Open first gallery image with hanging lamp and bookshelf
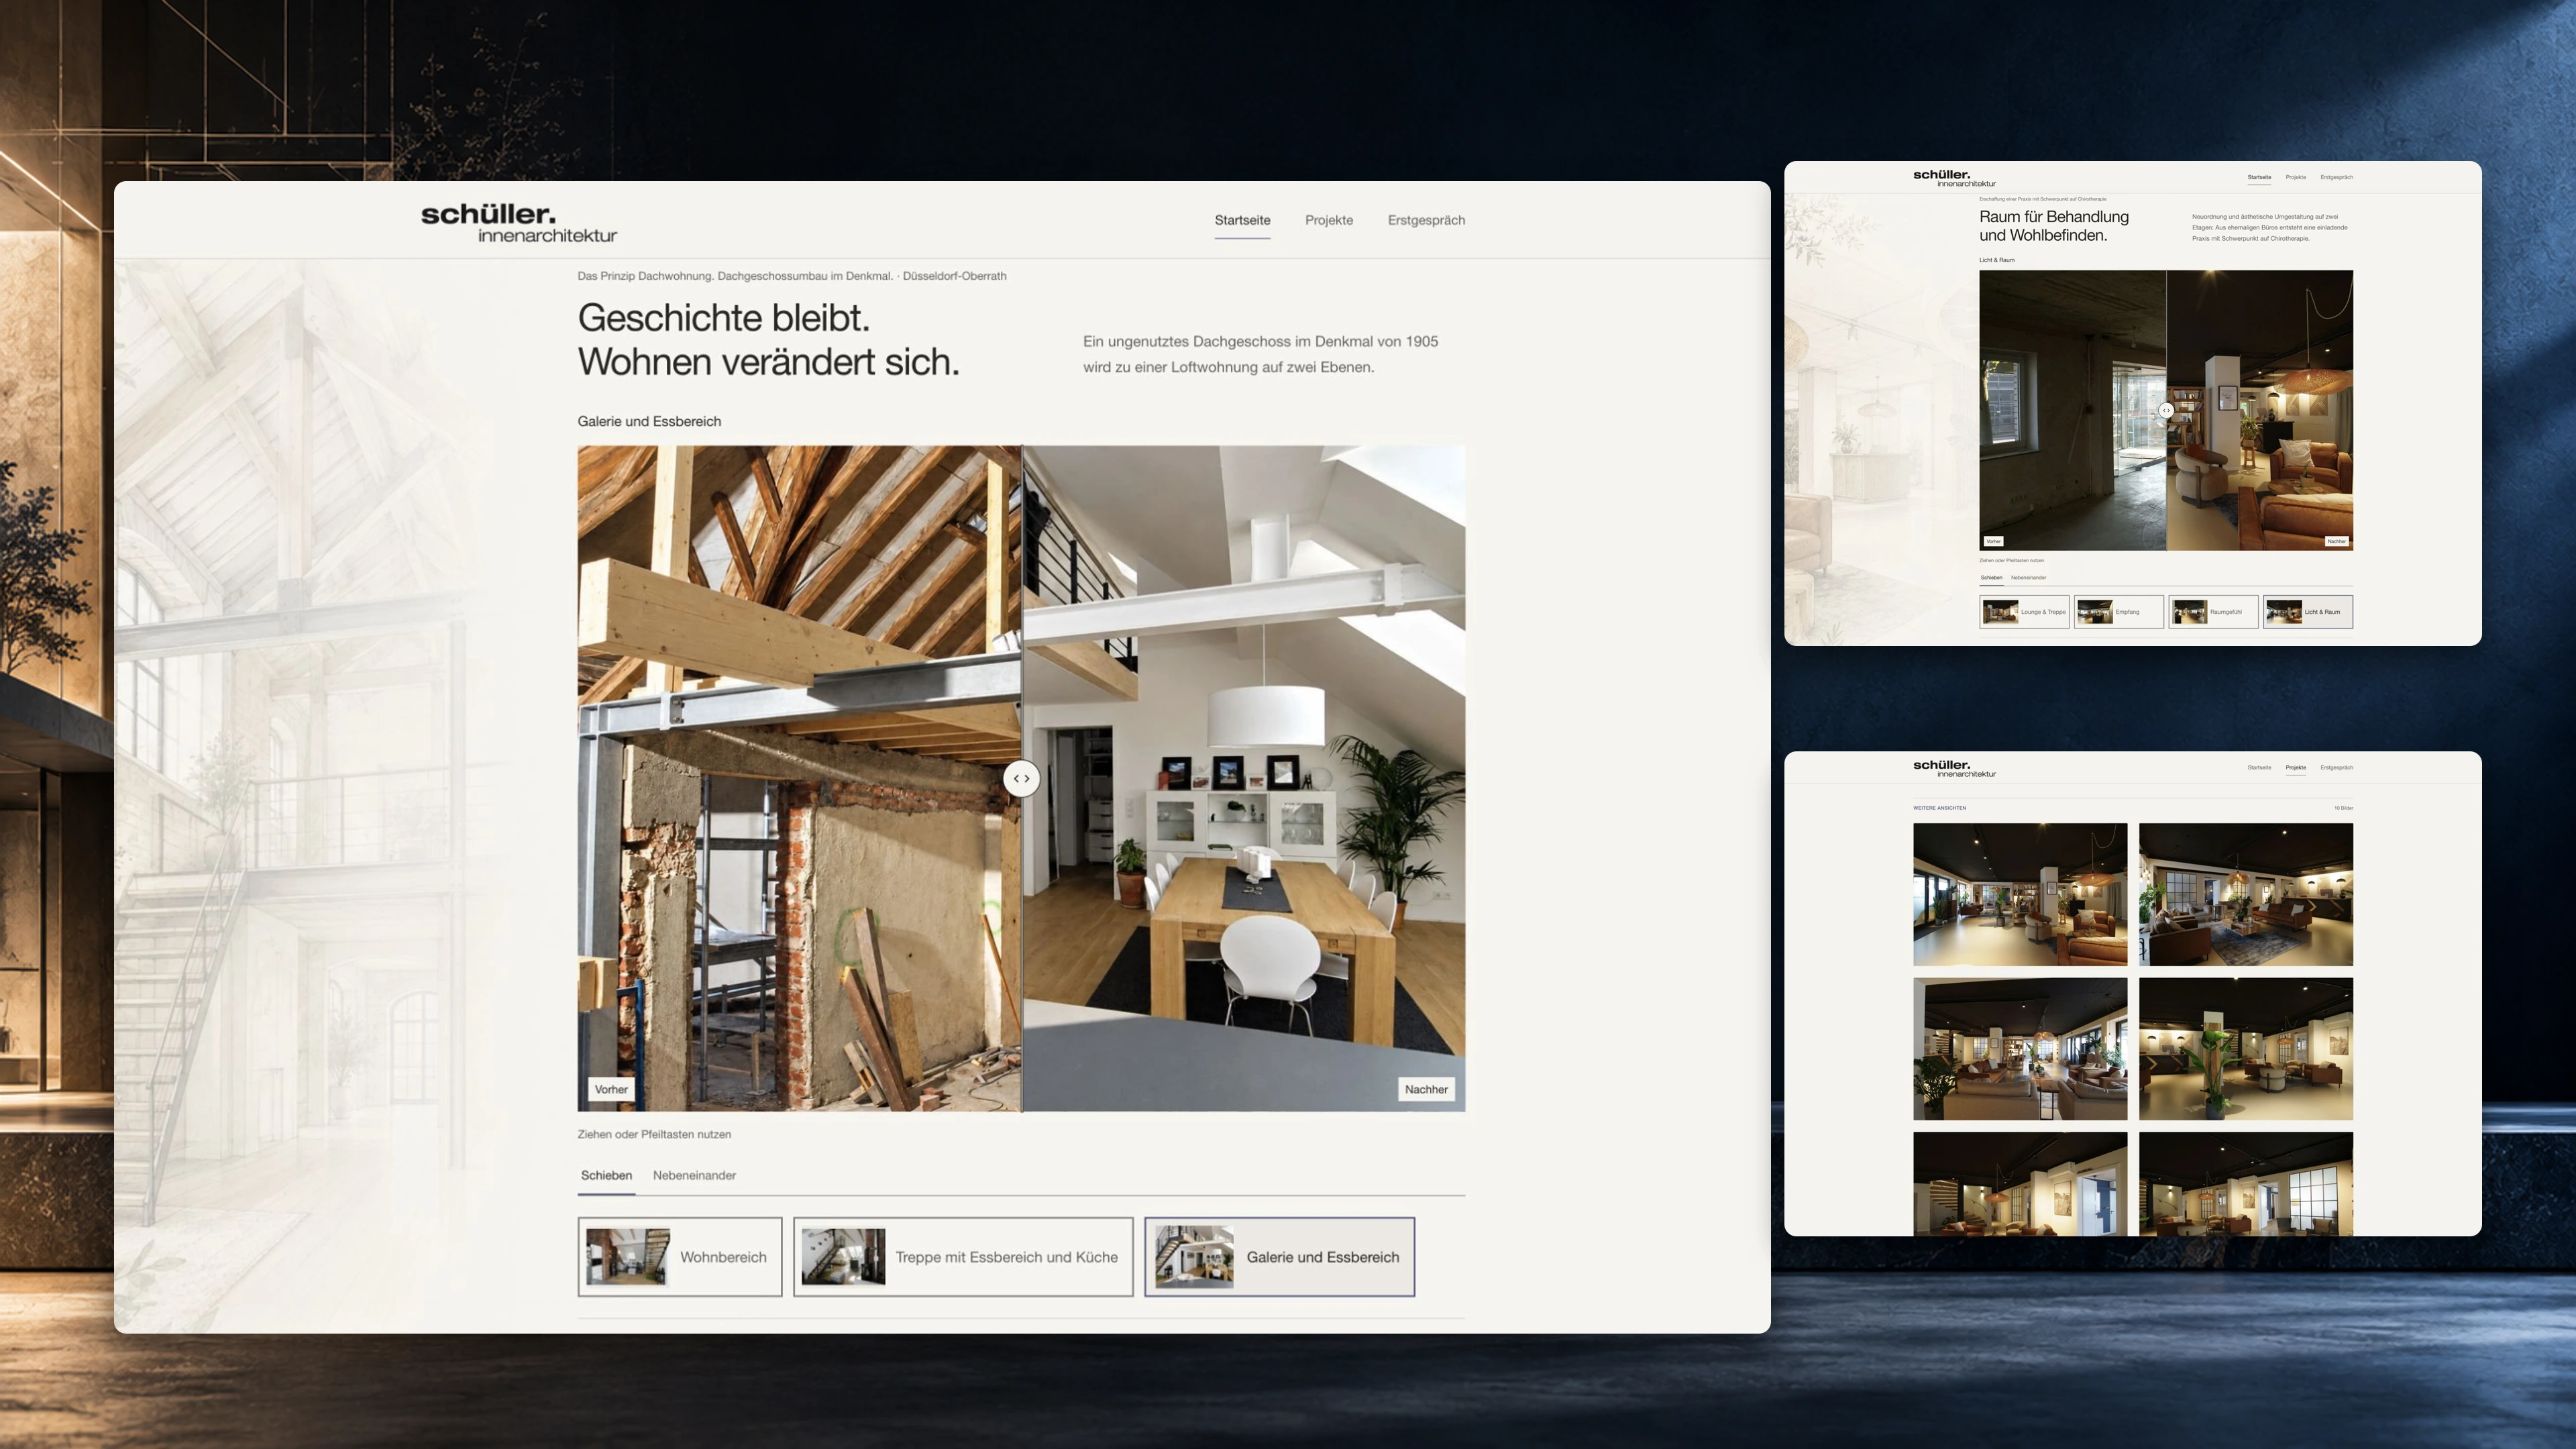Image resolution: width=2576 pixels, height=1449 pixels. [x=2020, y=894]
